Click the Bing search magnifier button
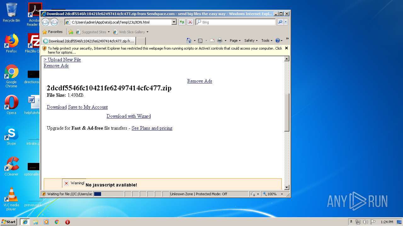This screenshot has height=226, width=403. [x=280, y=22]
